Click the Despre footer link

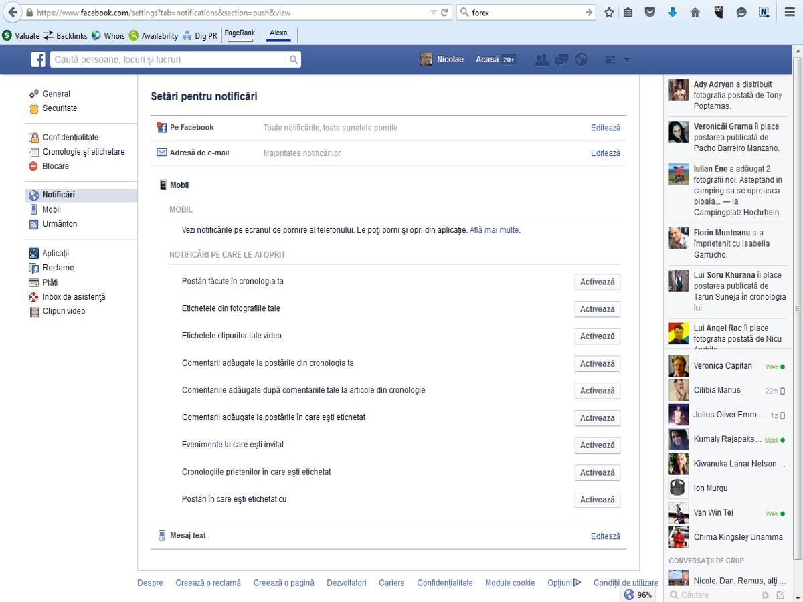click(x=150, y=583)
